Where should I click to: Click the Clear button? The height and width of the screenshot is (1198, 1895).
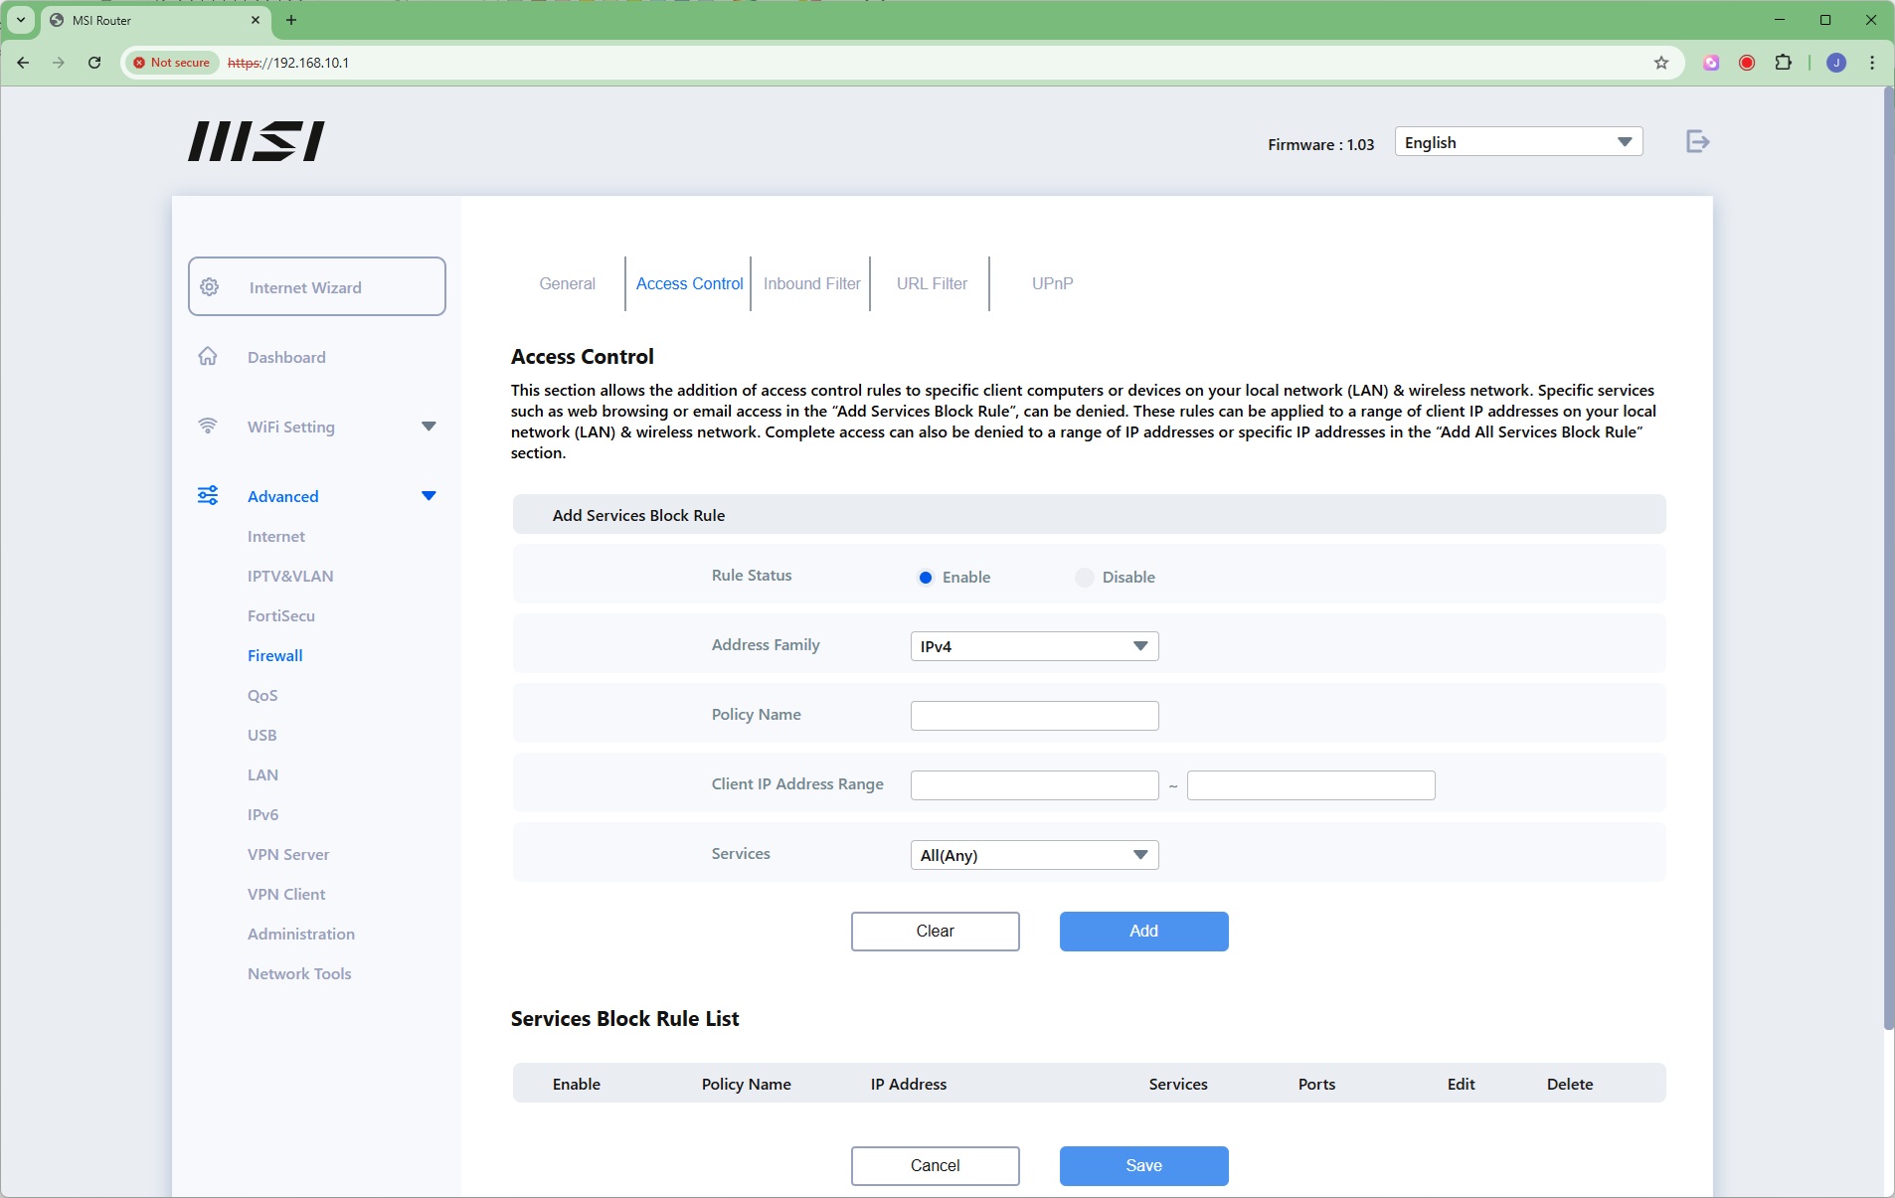point(935,932)
